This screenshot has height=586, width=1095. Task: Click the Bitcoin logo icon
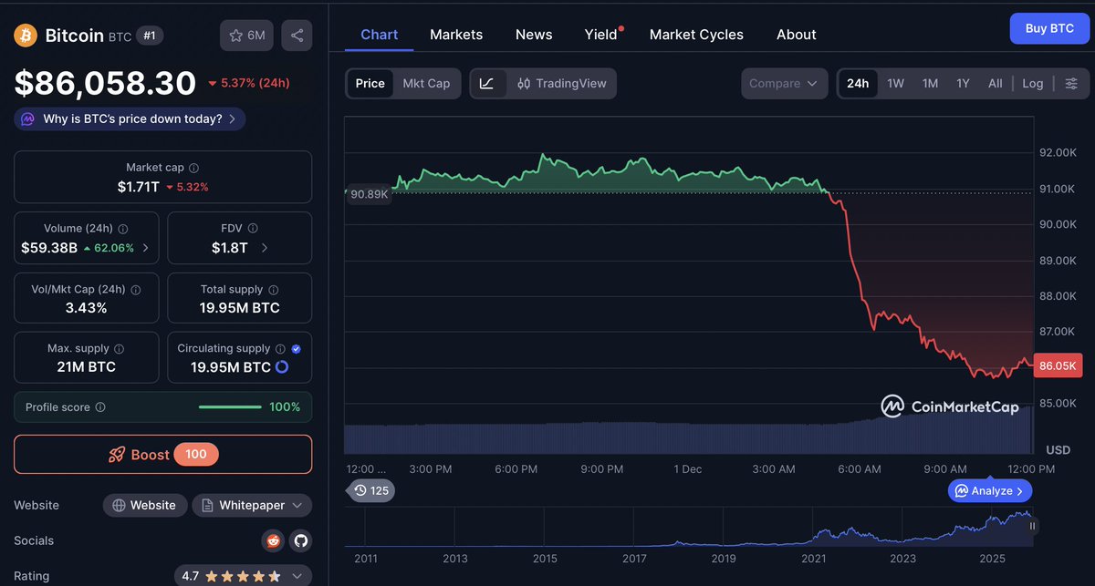25,36
